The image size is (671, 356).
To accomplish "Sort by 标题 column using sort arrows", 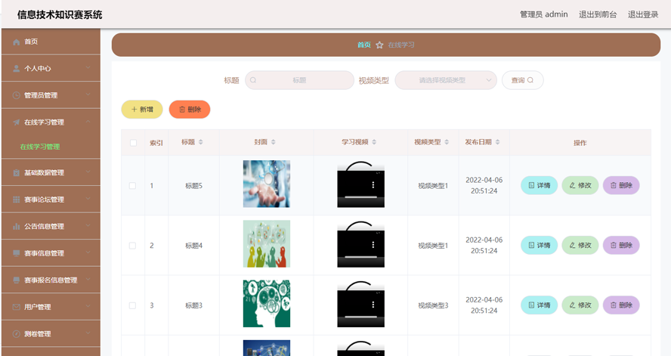I will [x=201, y=142].
